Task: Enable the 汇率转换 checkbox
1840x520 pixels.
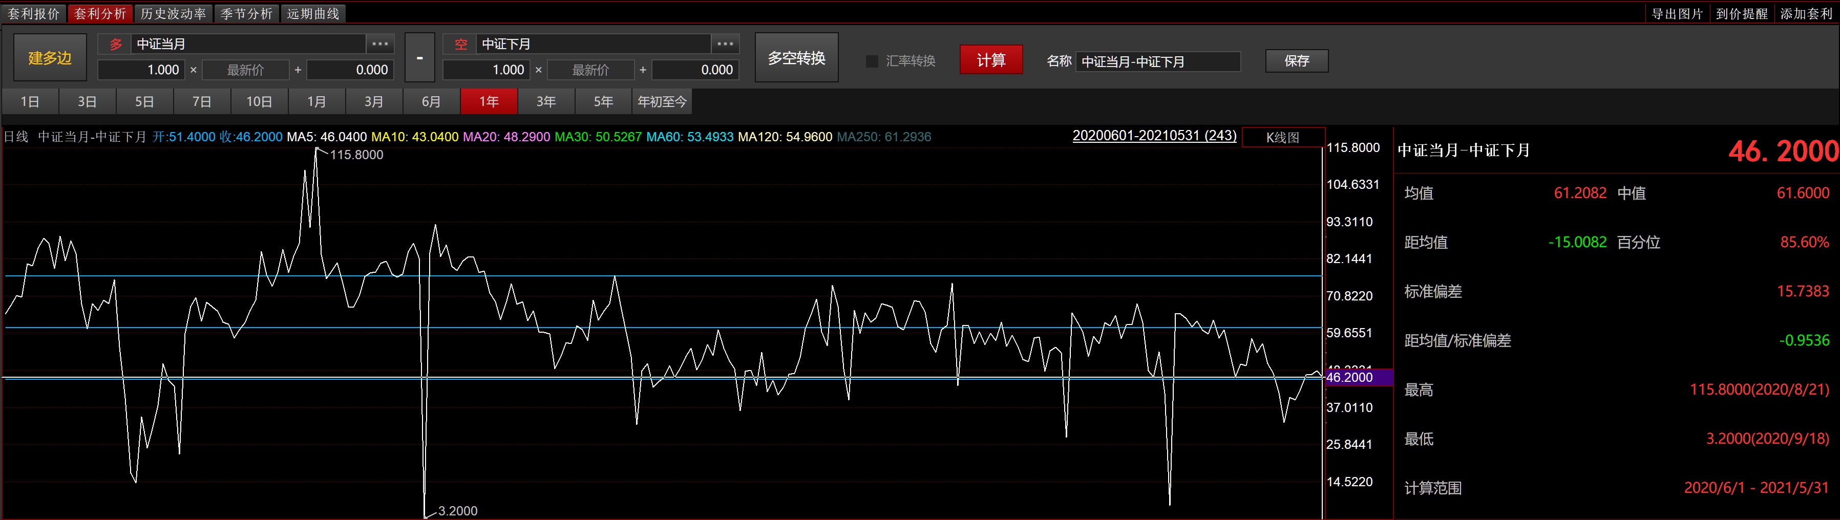Action: click(872, 61)
